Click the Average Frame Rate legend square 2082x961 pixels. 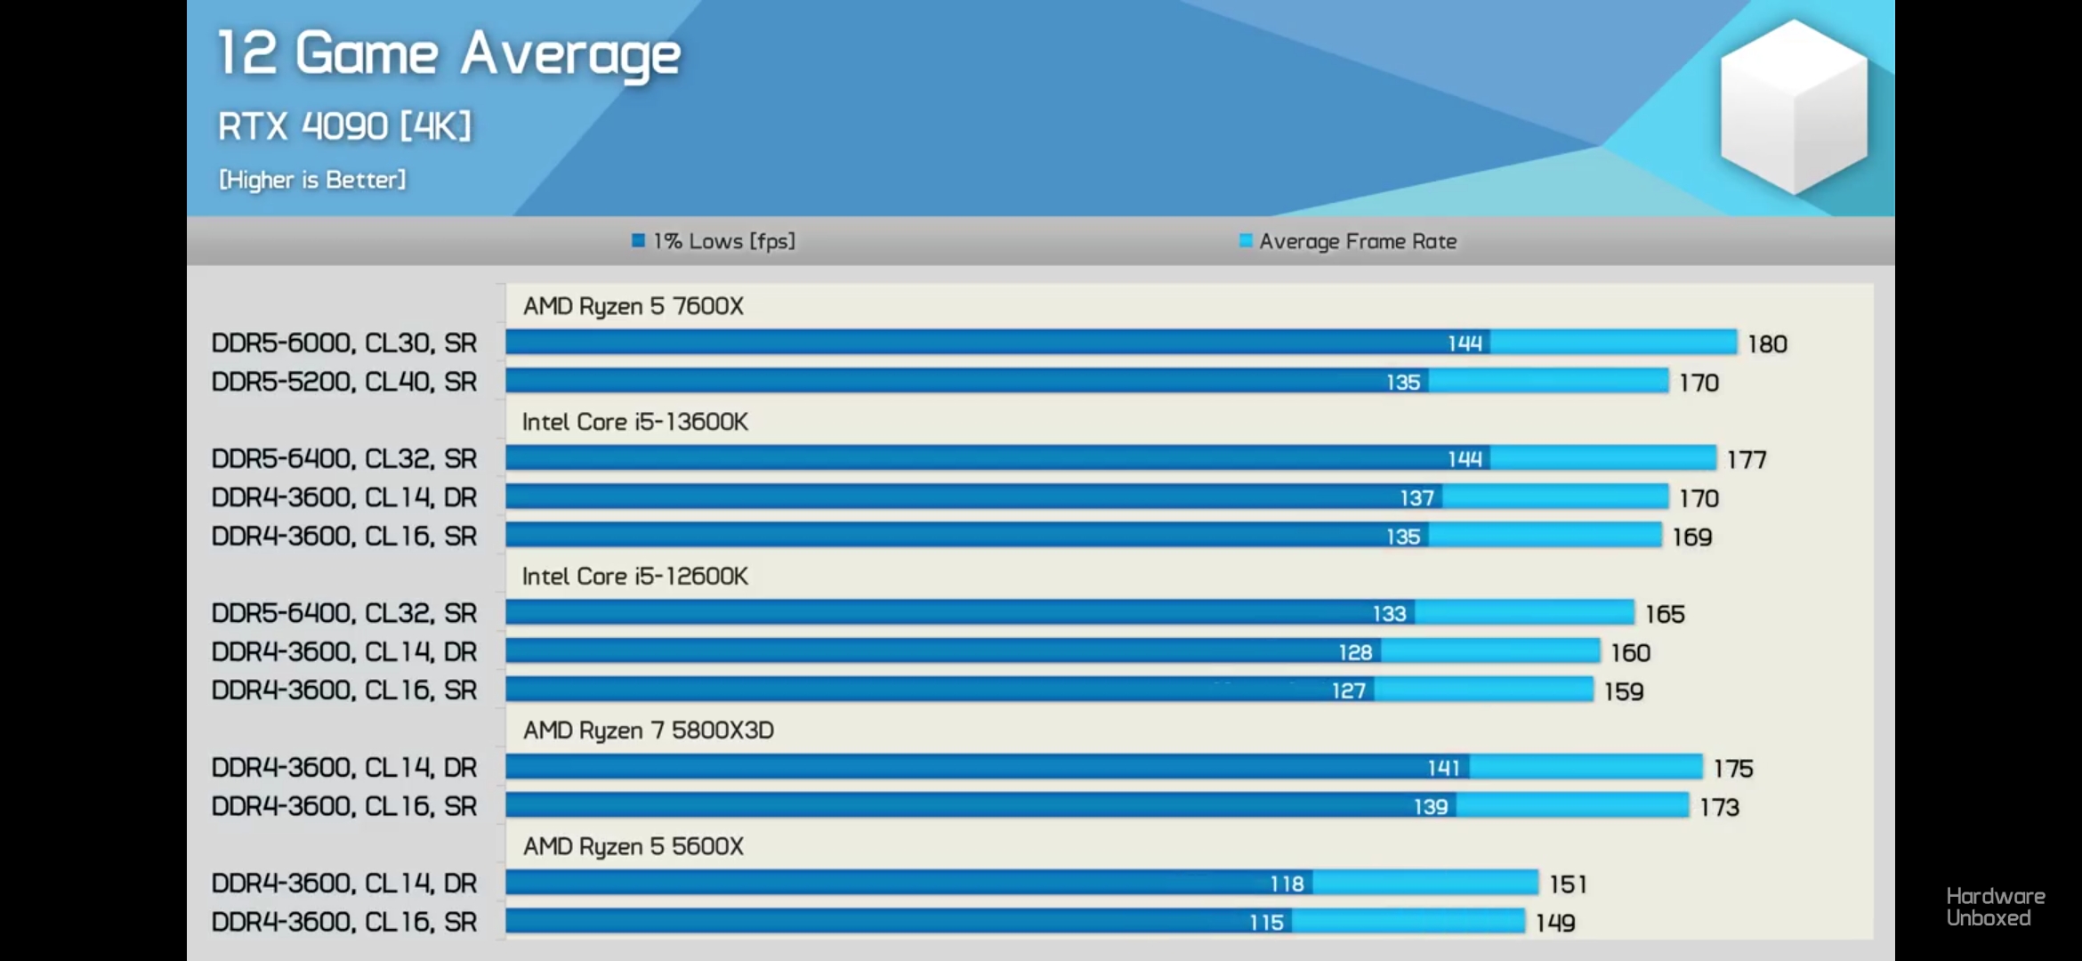pos(1246,240)
